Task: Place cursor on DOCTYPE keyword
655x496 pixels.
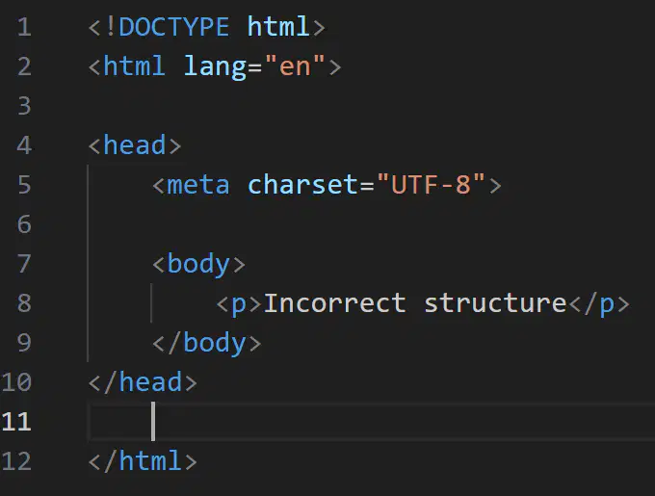Action: pos(173,27)
